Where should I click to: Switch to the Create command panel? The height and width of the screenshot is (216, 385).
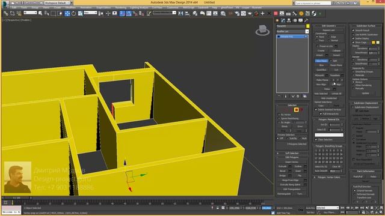coord(277,20)
